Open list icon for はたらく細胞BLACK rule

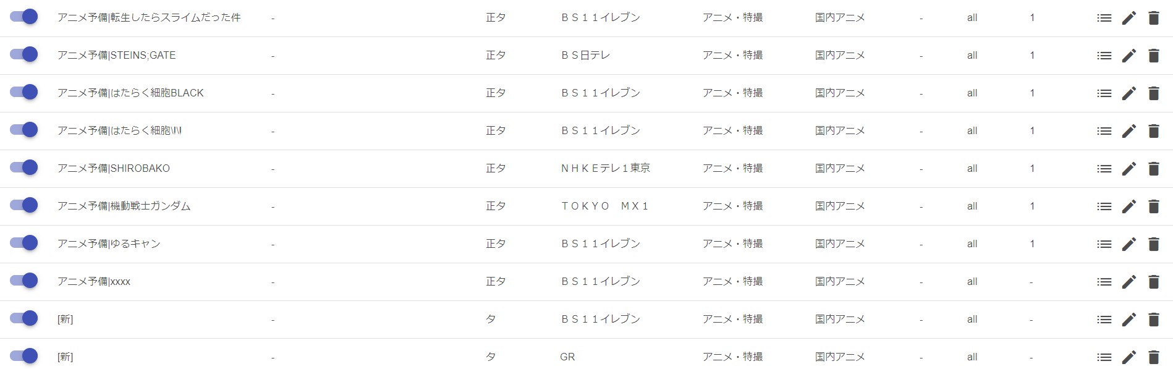[1104, 93]
